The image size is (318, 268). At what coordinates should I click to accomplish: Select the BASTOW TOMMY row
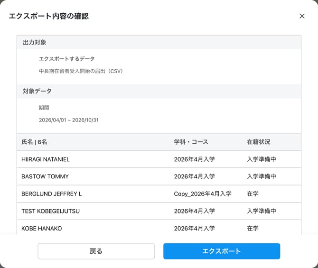(x=159, y=176)
